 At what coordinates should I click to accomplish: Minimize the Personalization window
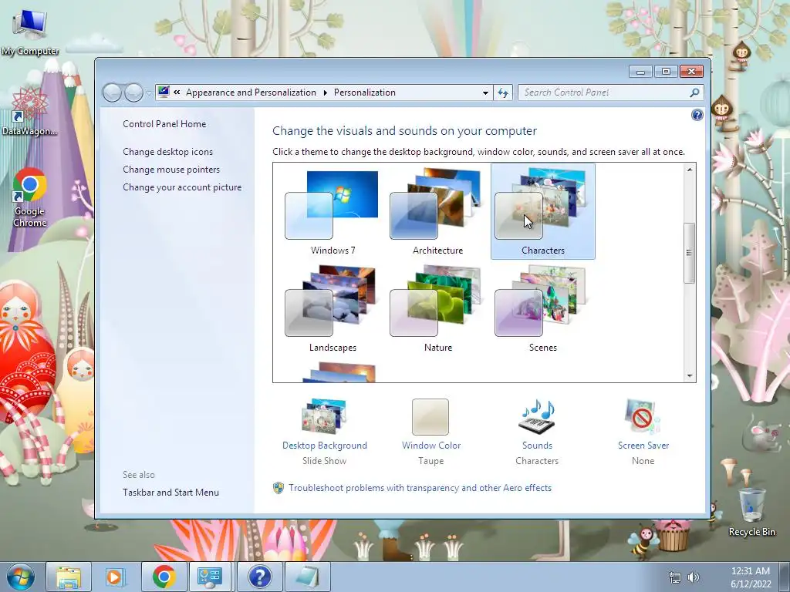tap(640, 72)
